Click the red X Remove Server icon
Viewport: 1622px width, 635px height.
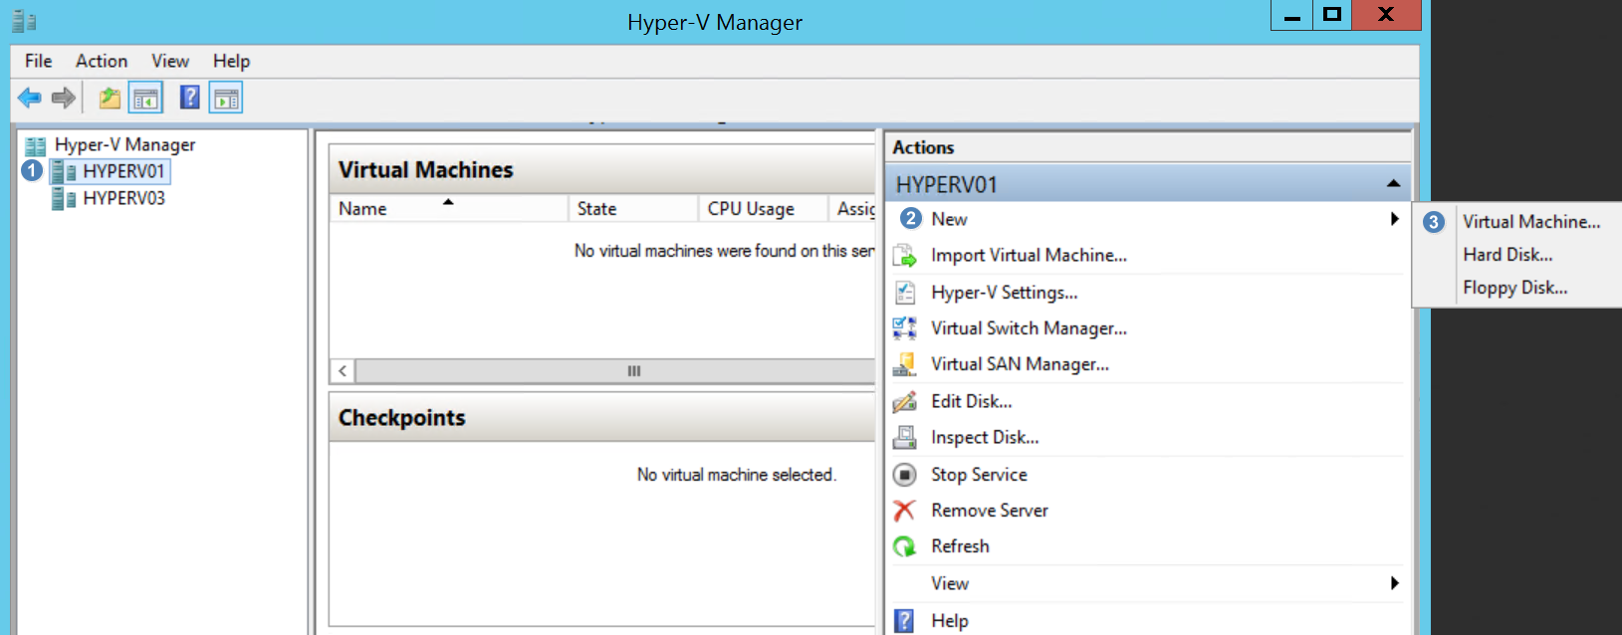point(904,511)
